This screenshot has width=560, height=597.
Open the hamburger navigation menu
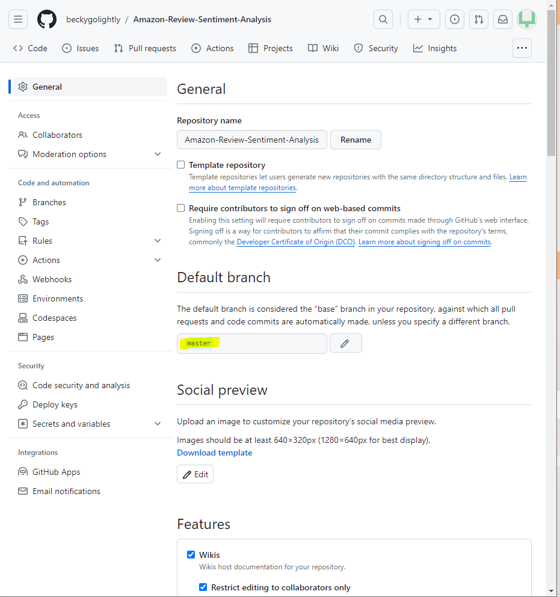pos(18,19)
